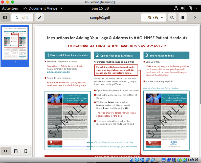Select page 1 thumbnail in sidebar
The image size is (201, 163).
(15, 46)
